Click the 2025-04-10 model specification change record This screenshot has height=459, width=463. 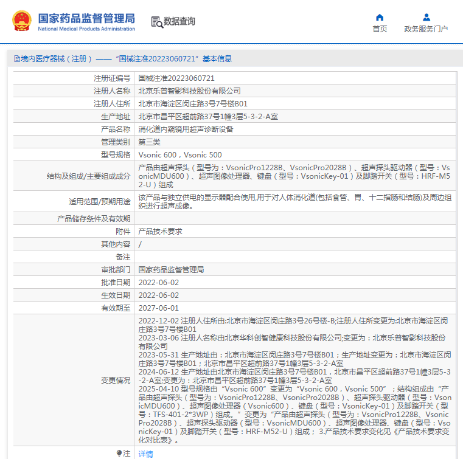click(295, 415)
